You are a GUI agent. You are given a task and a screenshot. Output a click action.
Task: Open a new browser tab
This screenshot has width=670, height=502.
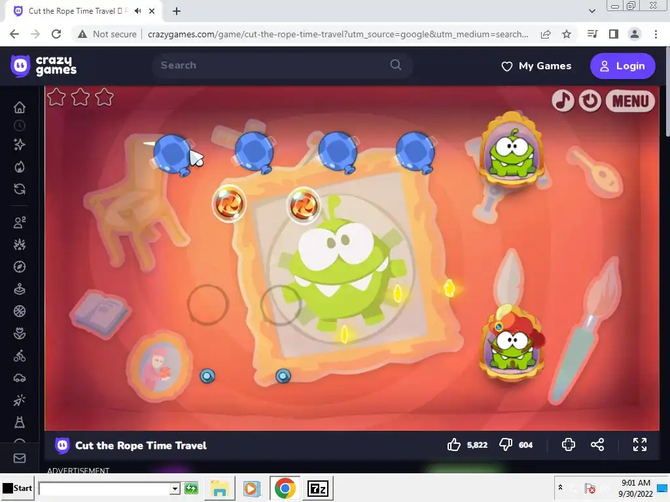[177, 11]
